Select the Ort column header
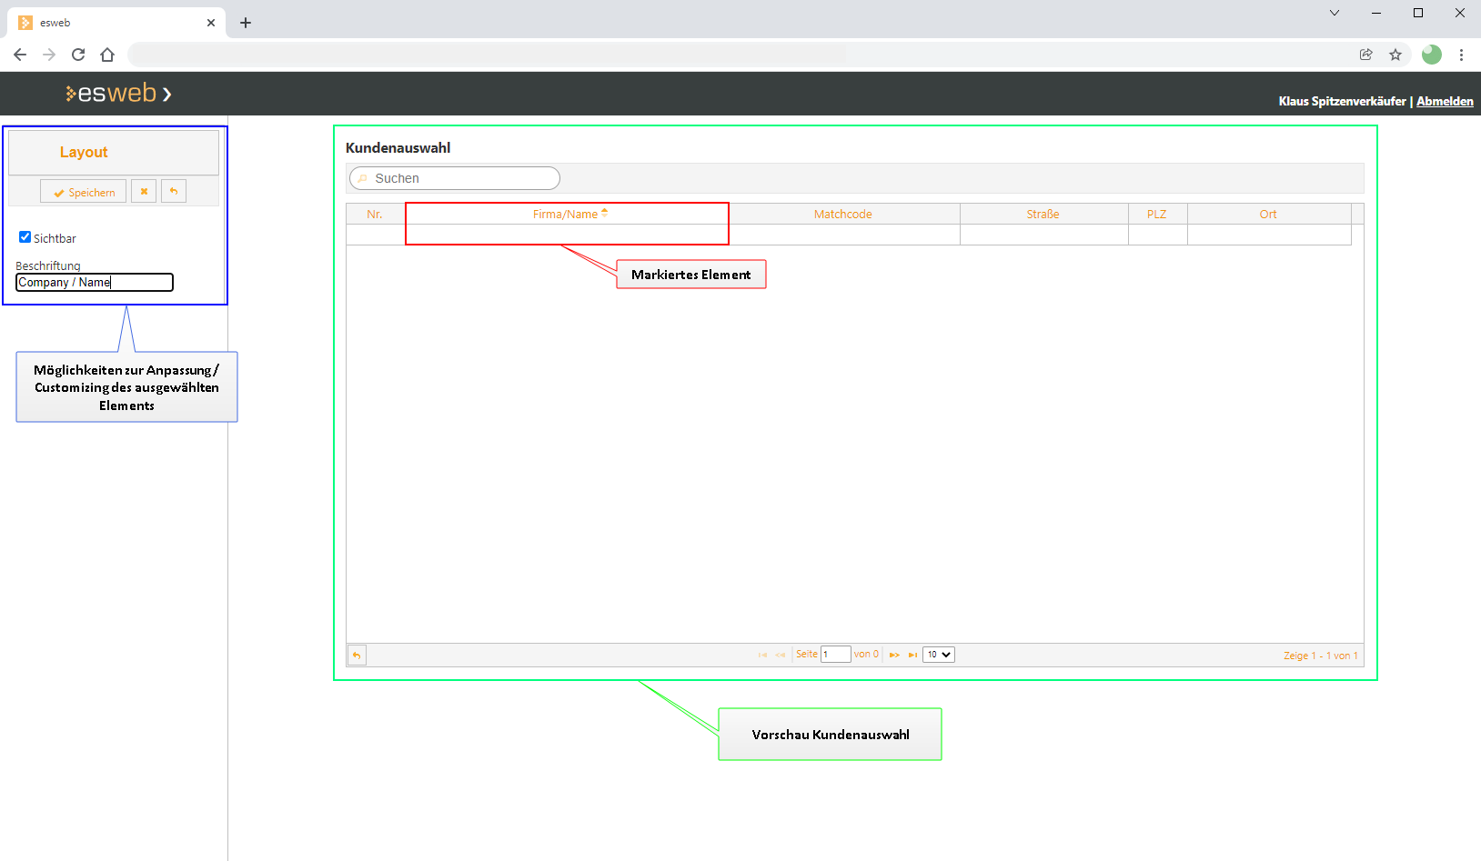 [x=1268, y=215]
